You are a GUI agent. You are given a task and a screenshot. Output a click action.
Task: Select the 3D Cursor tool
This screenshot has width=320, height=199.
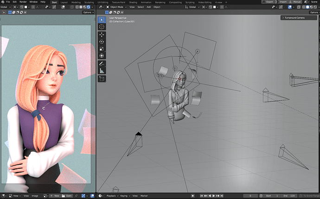coord(102,27)
